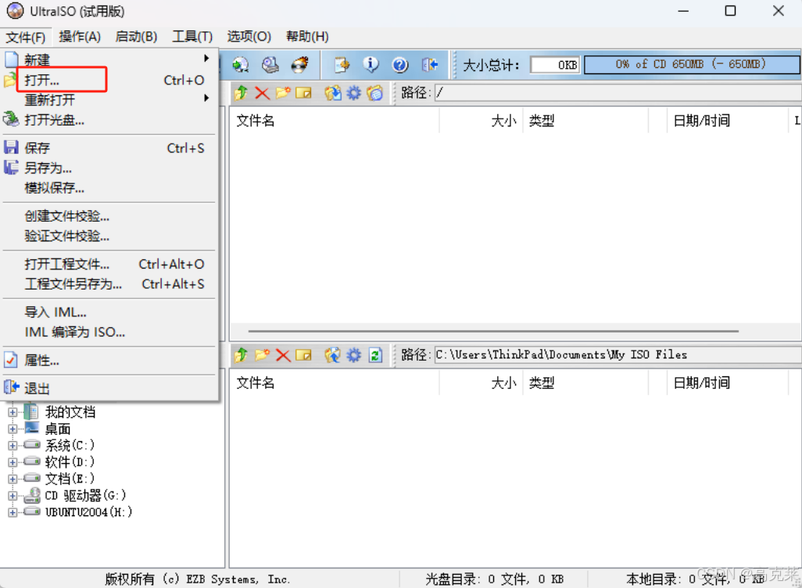Click 版权所有 (c) EZB Systems, Inc. text
This screenshot has height=588, width=802.
coord(198,579)
